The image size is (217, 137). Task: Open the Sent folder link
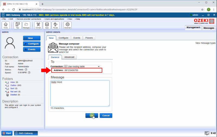12,88
